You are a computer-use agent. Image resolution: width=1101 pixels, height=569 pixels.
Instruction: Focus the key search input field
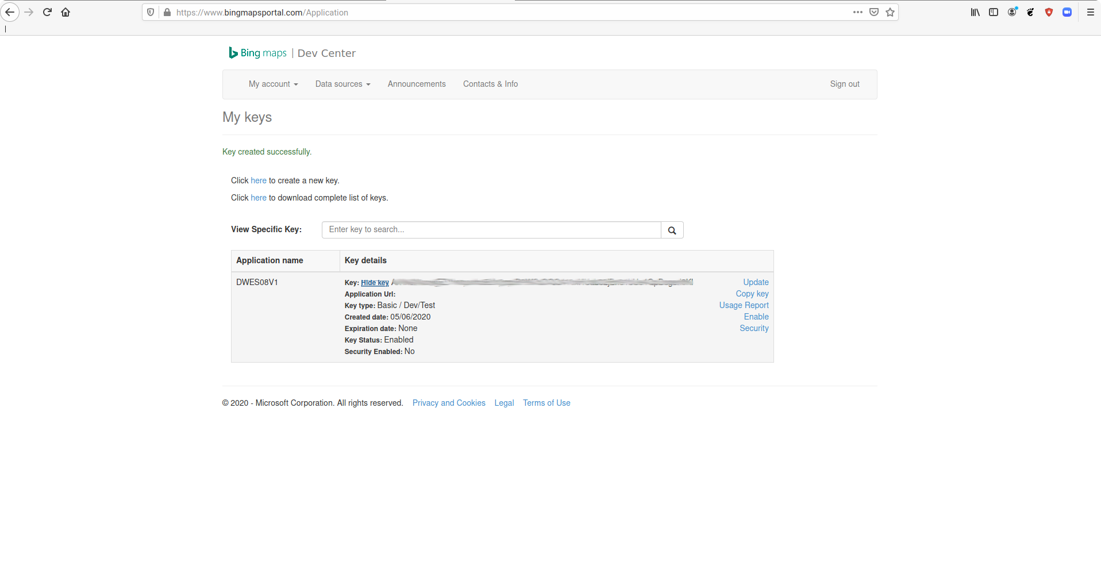click(491, 230)
